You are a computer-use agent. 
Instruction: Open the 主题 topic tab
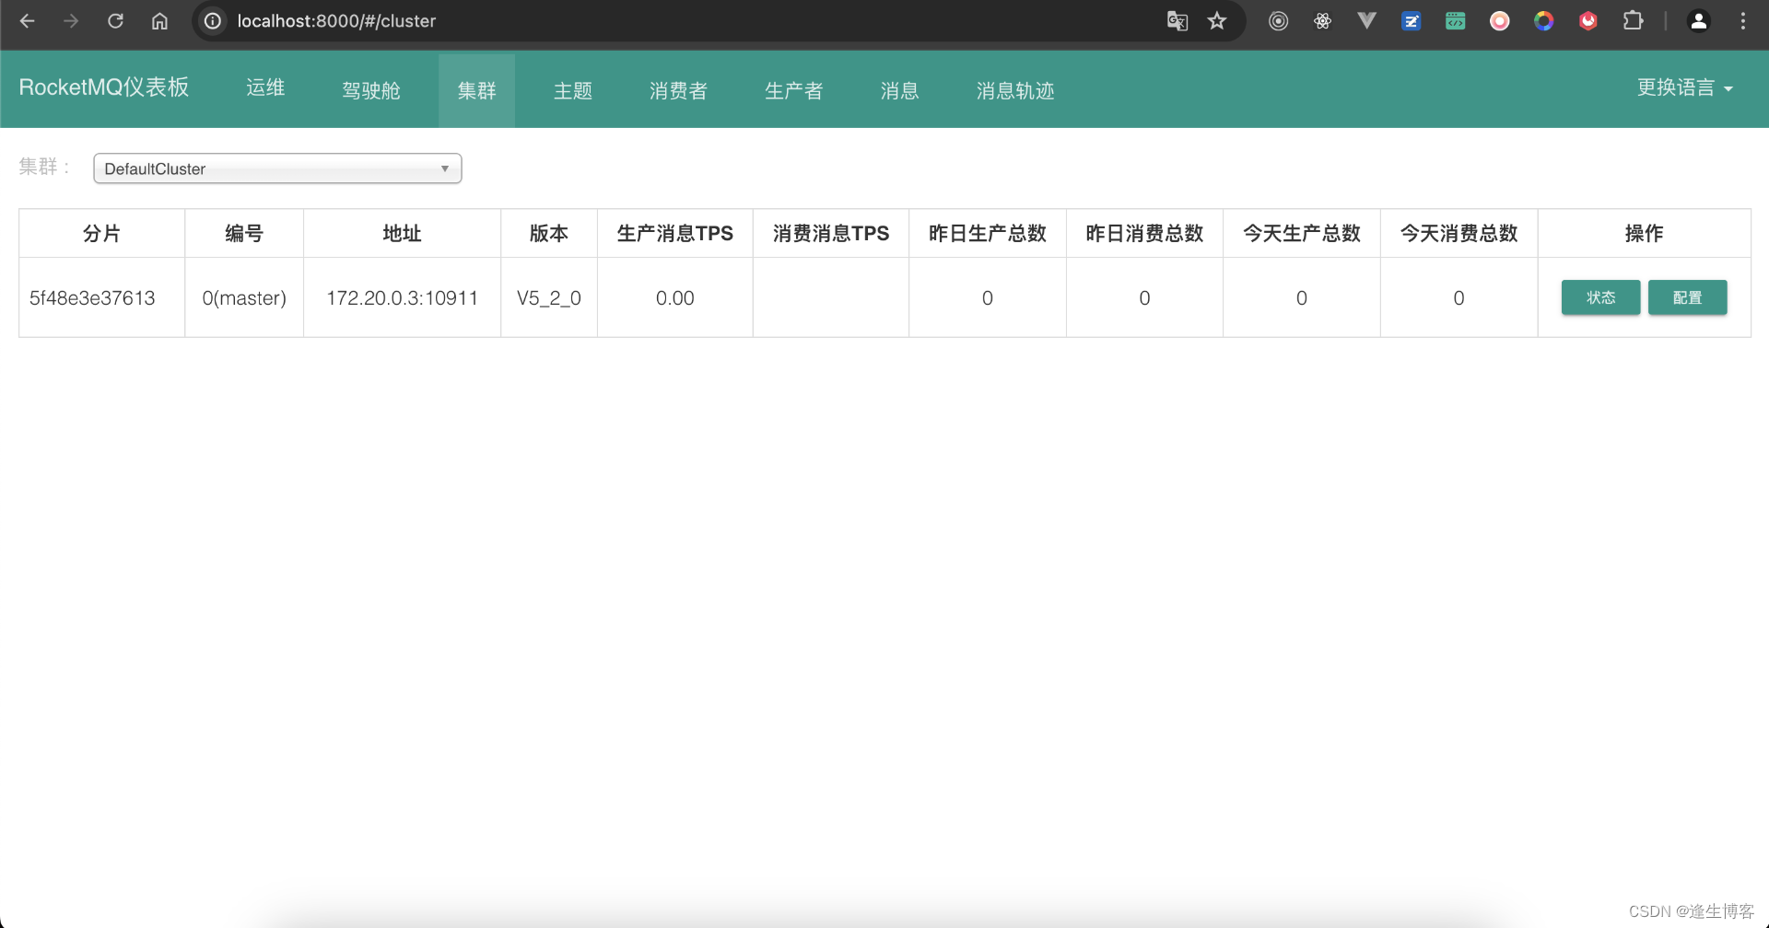point(572,90)
